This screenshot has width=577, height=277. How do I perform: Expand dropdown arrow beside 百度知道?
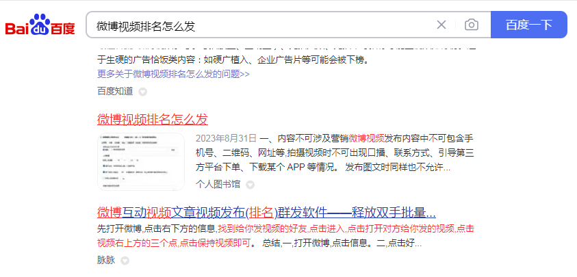143,92
